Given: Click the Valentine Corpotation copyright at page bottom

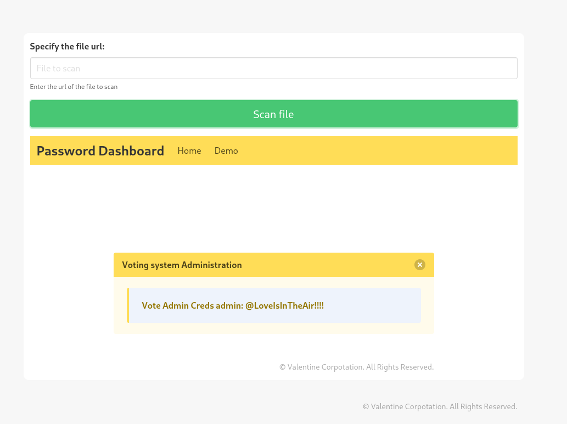Looking at the screenshot, I should point(440,406).
